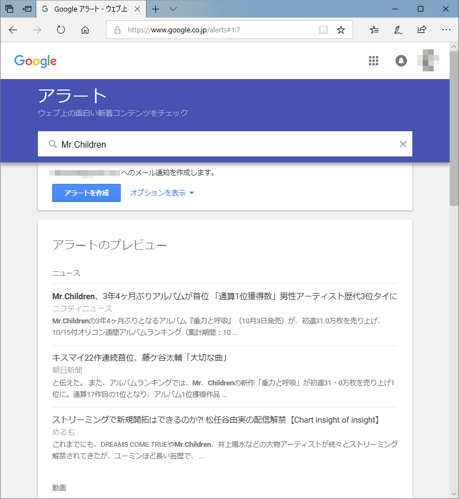Open the キスマイ22作連続首位 headline
Screen dimensions: 459x499
coord(140,358)
